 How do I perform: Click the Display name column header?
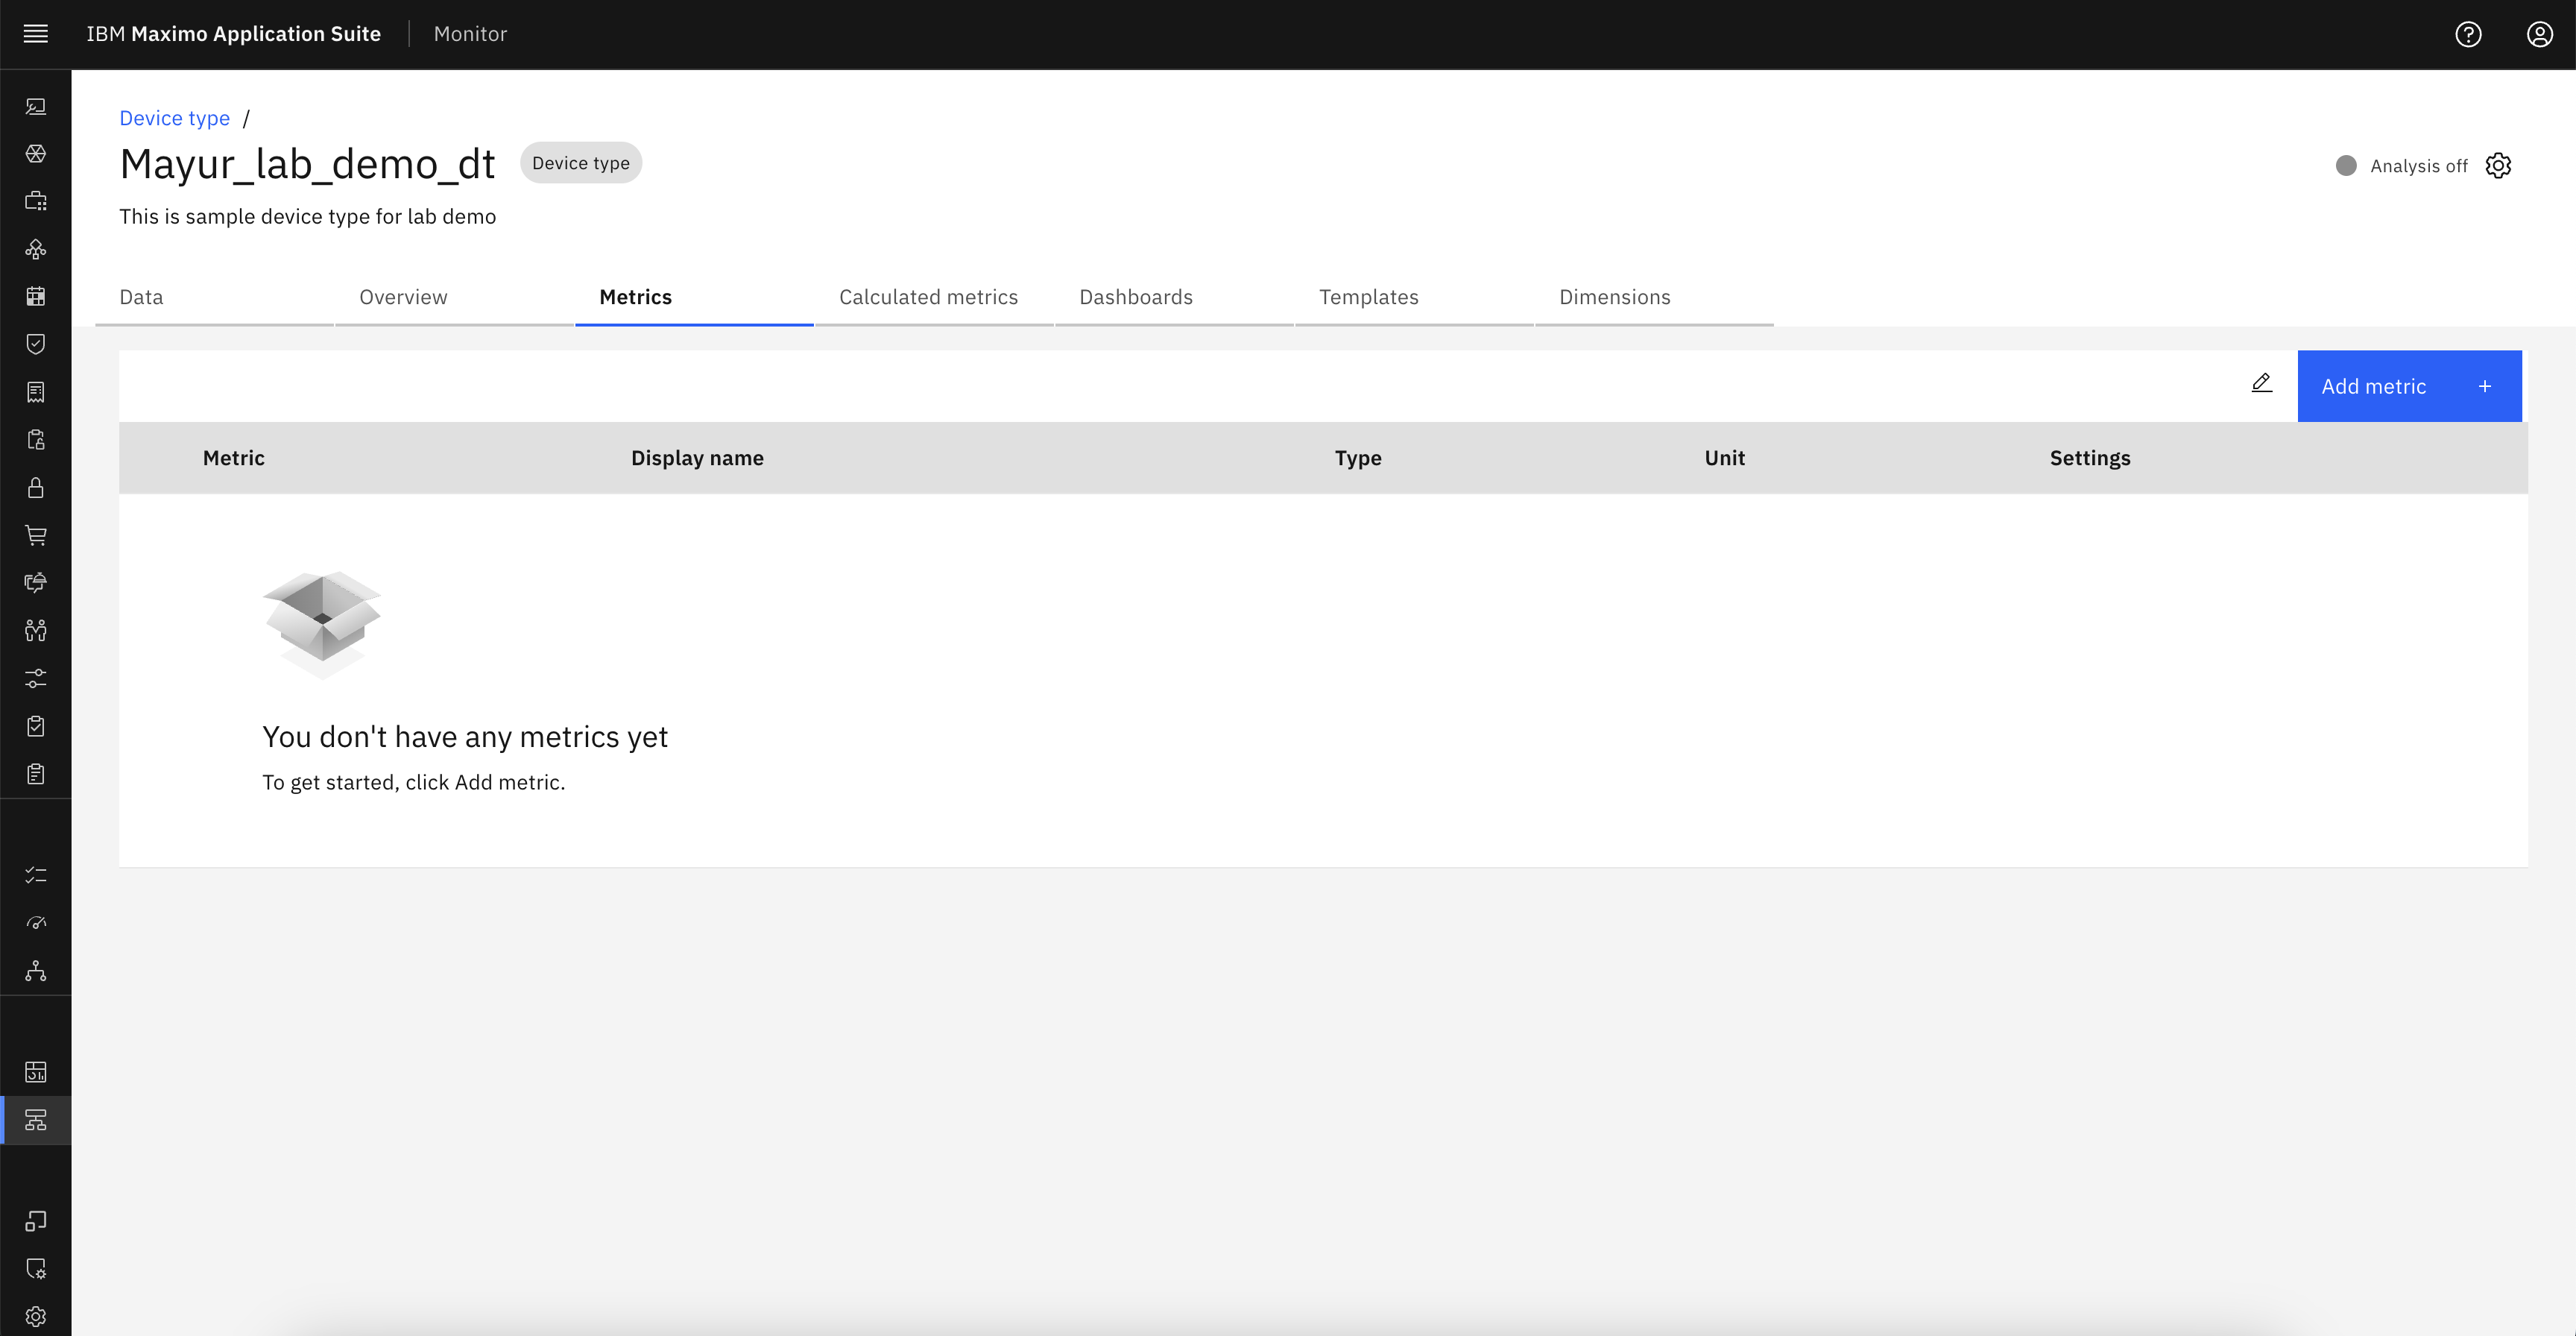[697, 458]
